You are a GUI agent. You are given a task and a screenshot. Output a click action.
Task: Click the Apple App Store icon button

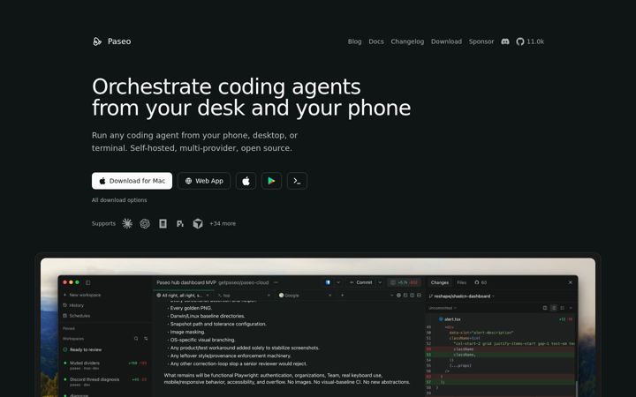[x=246, y=181]
